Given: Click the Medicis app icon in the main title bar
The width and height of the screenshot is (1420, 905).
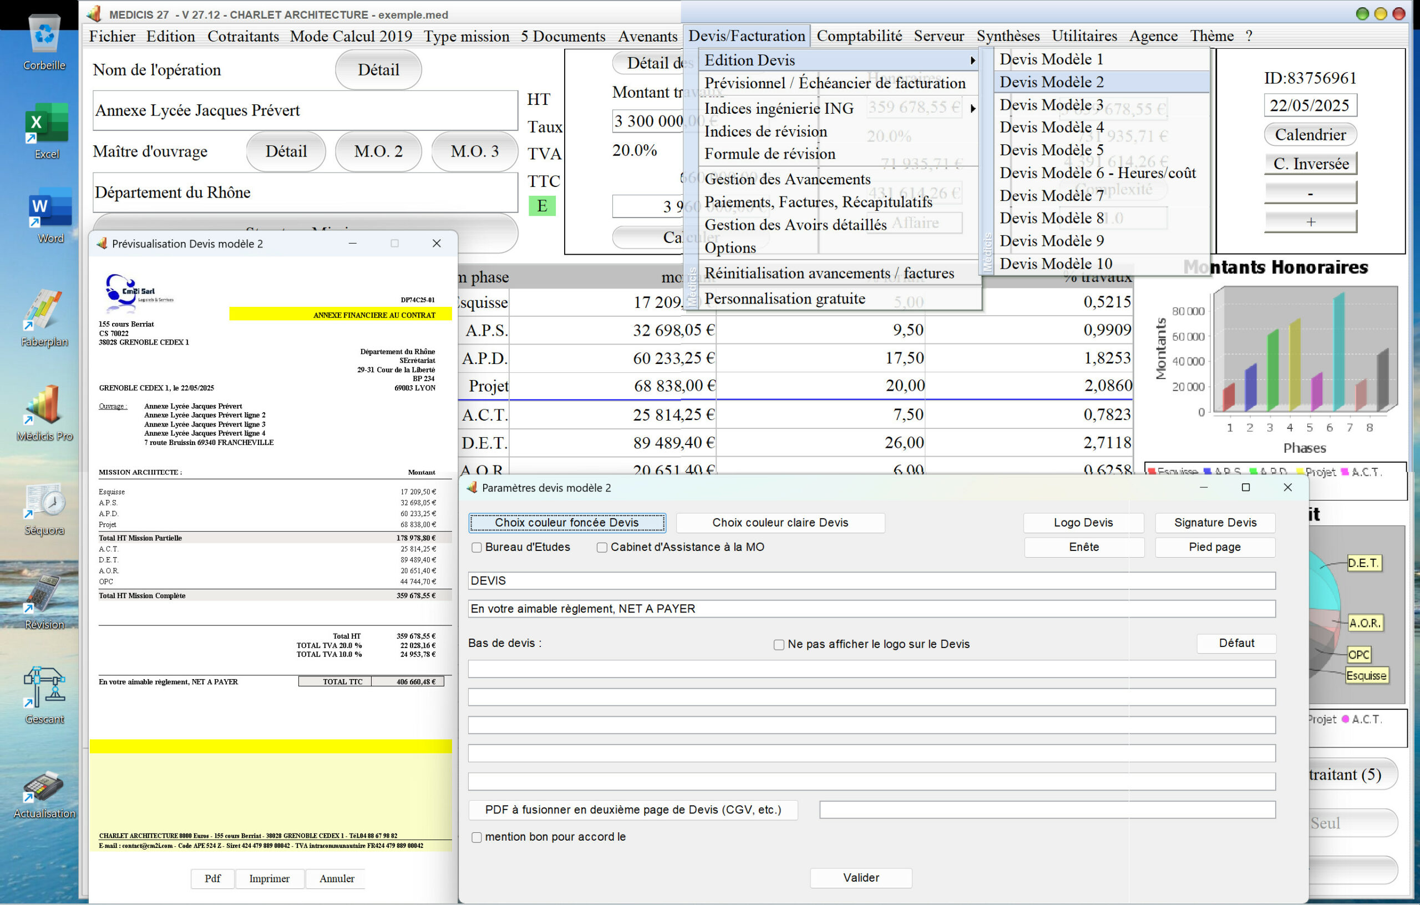Looking at the screenshot, I should click(x=94, y=13).
